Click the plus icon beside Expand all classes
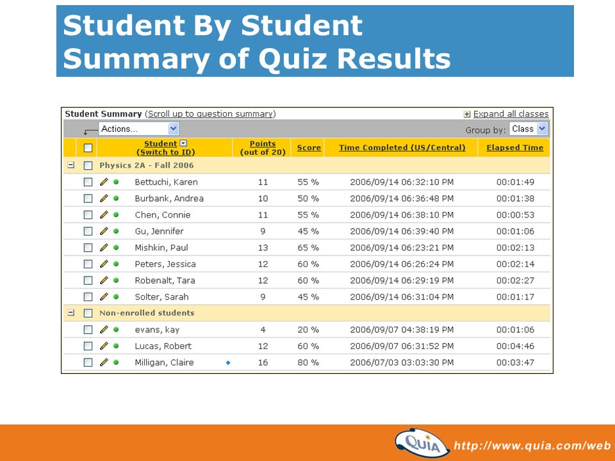The image size is (615, 461). (467, 114)
